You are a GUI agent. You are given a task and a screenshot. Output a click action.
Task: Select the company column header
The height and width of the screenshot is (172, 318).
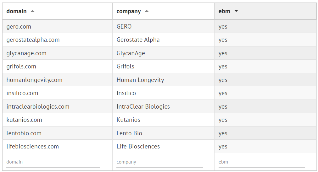[129, 11]
